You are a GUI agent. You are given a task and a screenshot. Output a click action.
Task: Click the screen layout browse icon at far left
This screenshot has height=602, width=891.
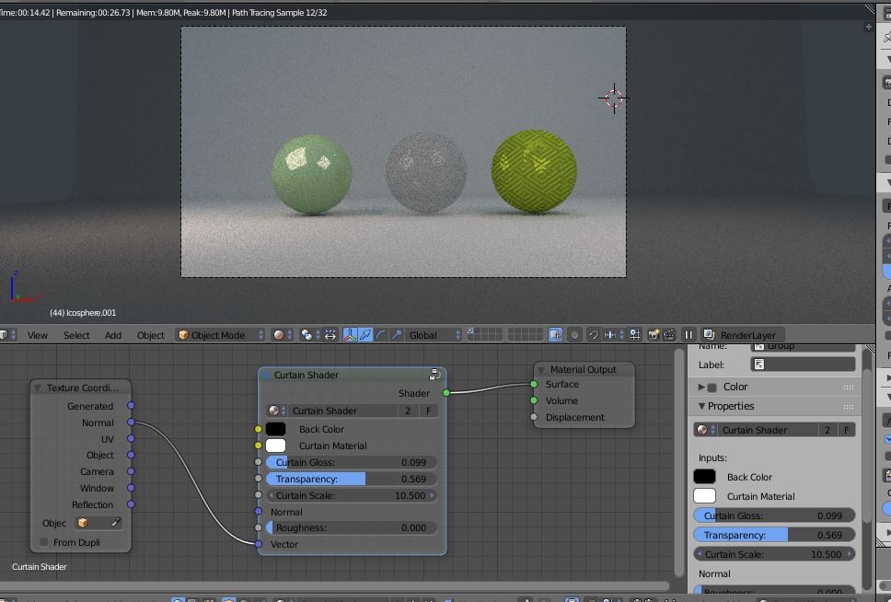pyautogui.click(x=6, y=335)
